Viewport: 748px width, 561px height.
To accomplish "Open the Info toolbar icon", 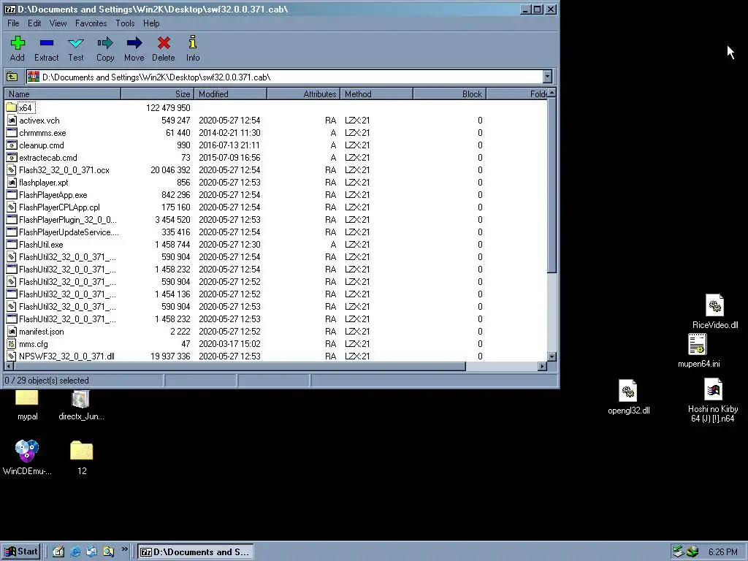I will point(193,42).
